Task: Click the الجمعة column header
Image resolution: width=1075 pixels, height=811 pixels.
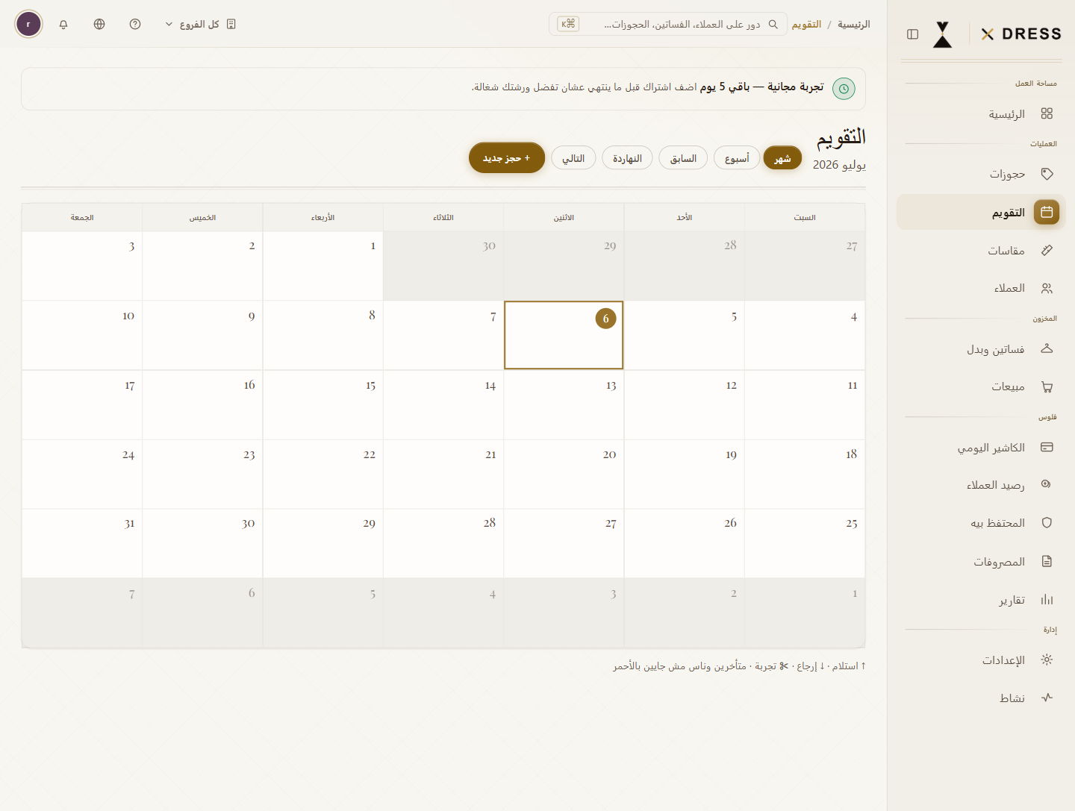Action: (82, 218)
